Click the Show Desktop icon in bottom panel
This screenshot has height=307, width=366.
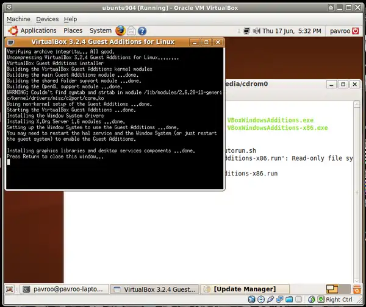(11, 289)
